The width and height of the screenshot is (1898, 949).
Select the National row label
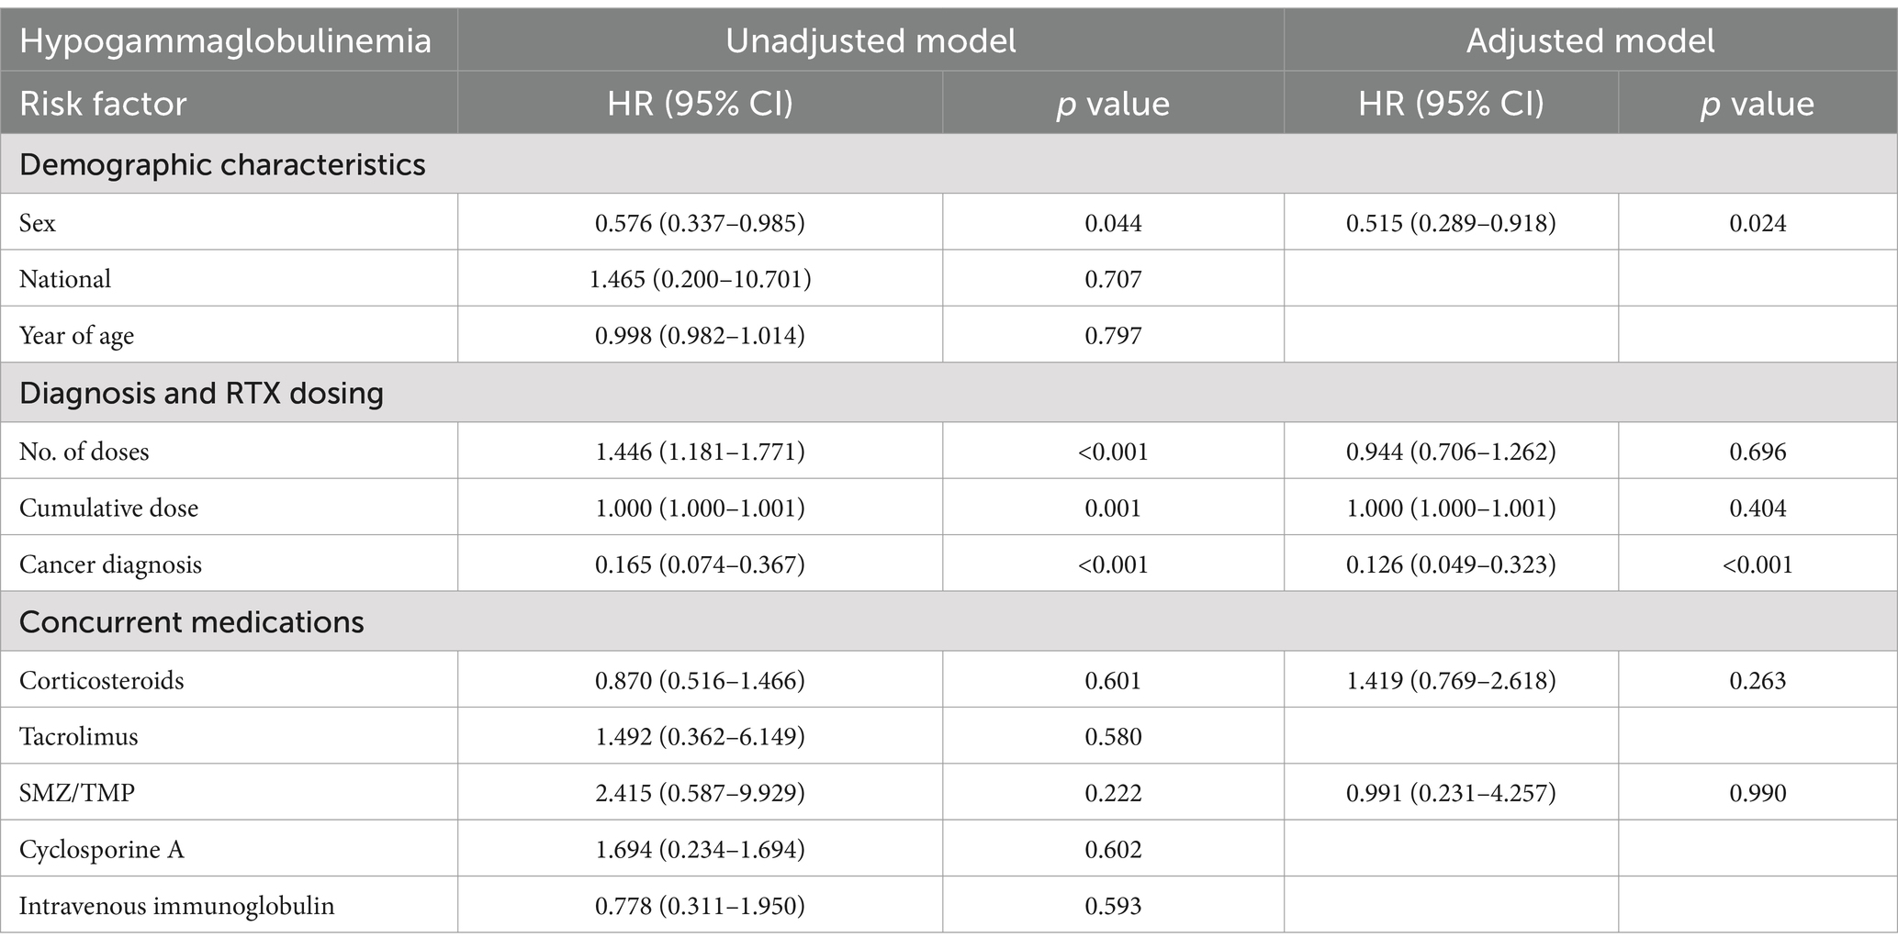point(65,279)
